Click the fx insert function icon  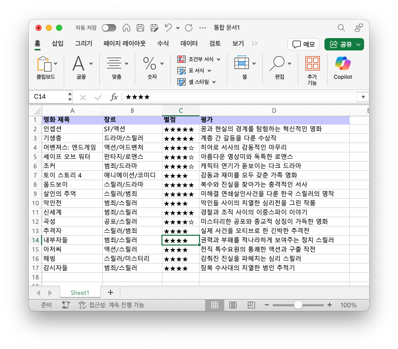pos(114,97)
